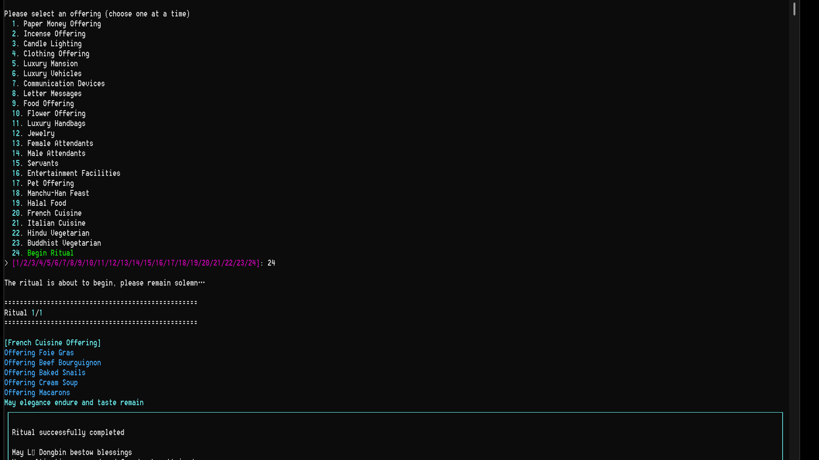Screen dimensions: 819x460
Task: Click the vertical scrollbar thumb
Action: pos(794,9)
